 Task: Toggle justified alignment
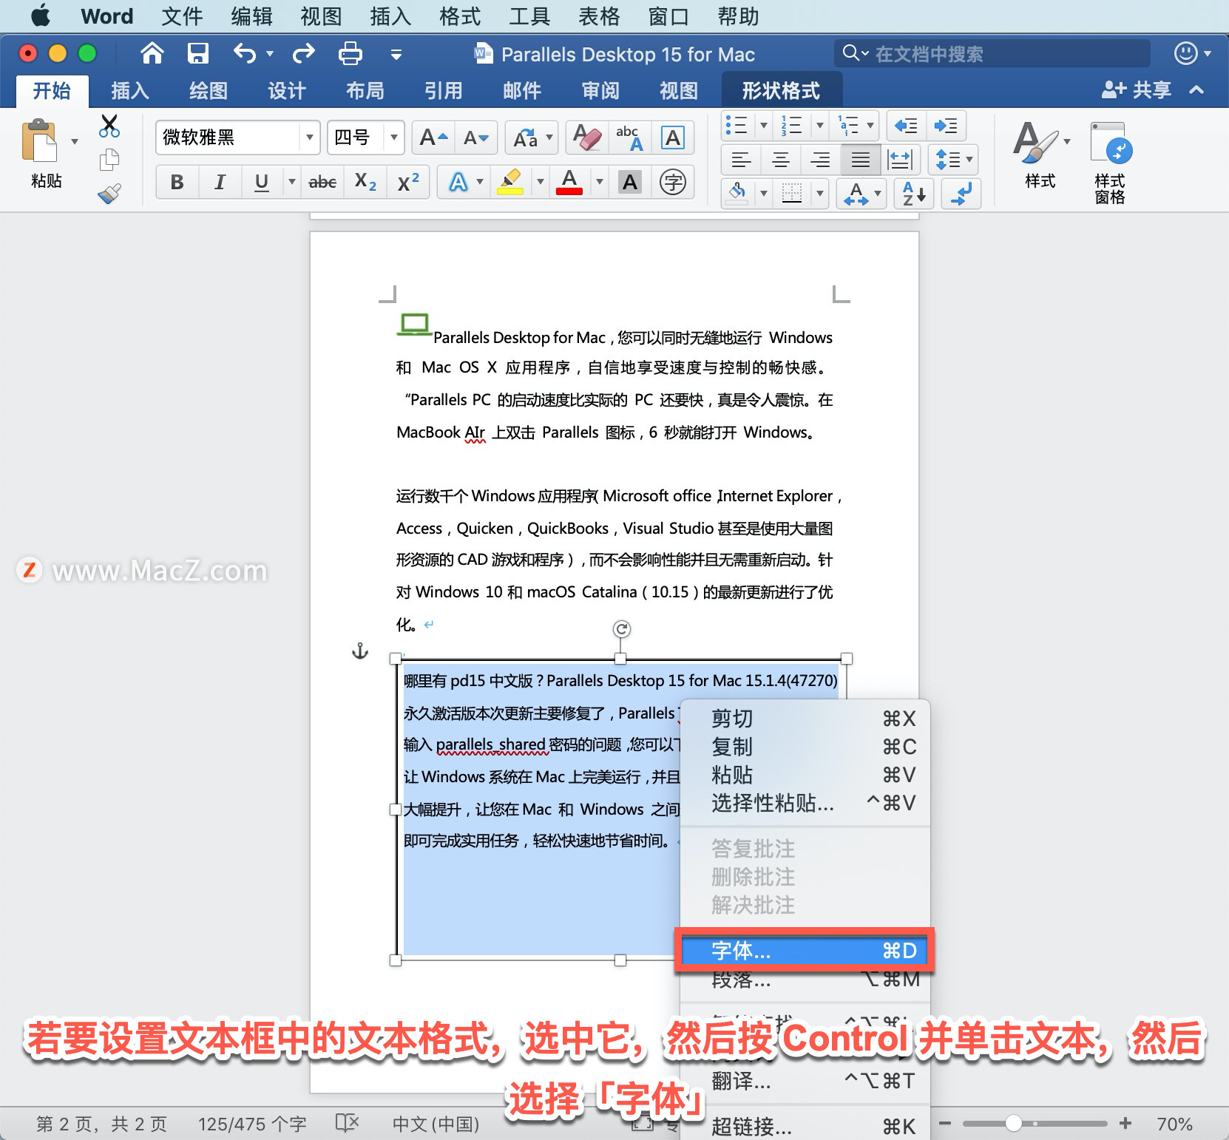[860, 160]
